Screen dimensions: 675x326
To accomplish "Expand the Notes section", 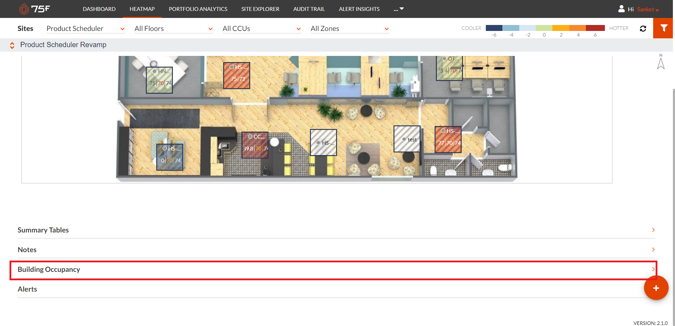I will point(336,250).
